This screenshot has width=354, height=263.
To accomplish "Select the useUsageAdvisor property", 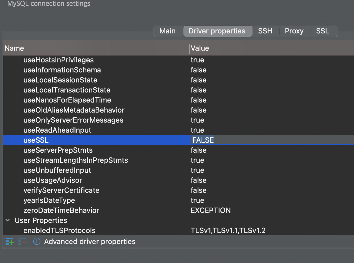I will [53, 180].
